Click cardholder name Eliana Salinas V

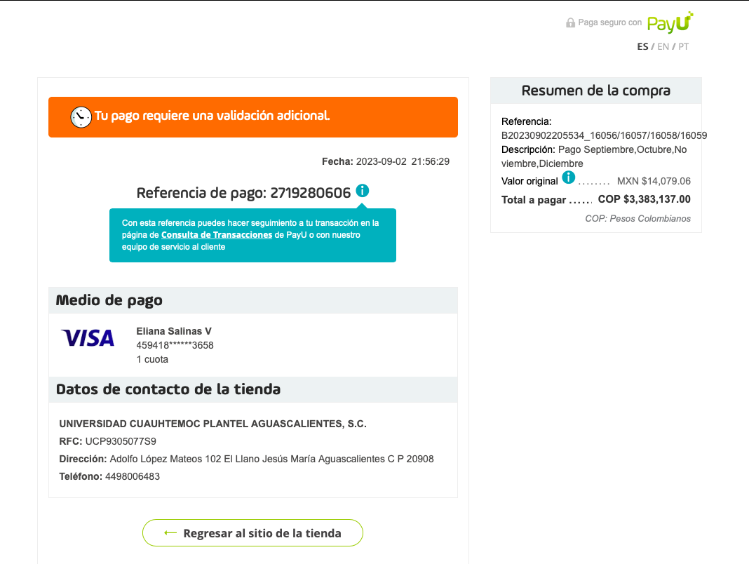(174, 331)
